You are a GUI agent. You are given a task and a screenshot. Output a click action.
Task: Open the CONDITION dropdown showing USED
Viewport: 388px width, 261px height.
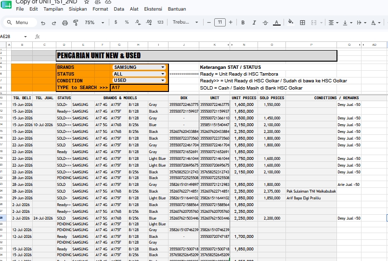[139, 80]
